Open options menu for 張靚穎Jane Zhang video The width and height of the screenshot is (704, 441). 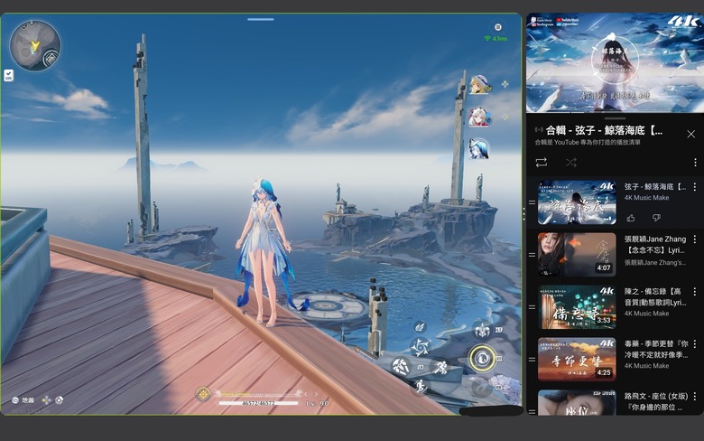point(695,239)
